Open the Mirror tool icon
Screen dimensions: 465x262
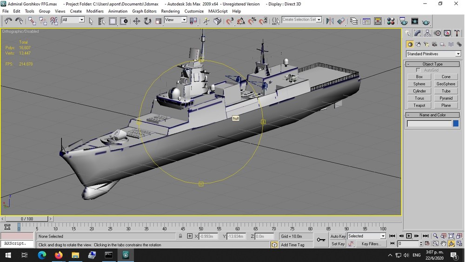pyautogui.click(x=330, y=21)
